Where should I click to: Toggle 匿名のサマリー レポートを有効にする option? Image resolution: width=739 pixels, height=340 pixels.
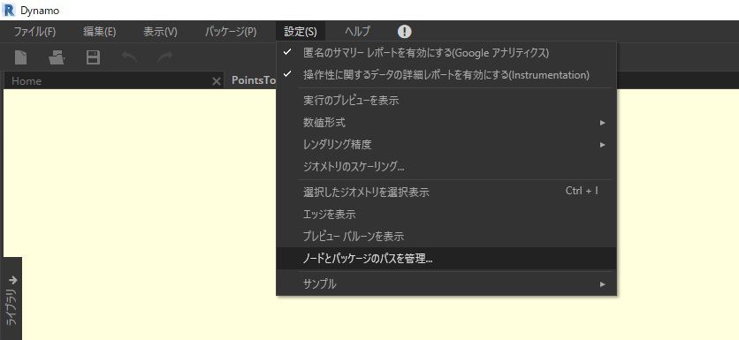tap(446, 53)
